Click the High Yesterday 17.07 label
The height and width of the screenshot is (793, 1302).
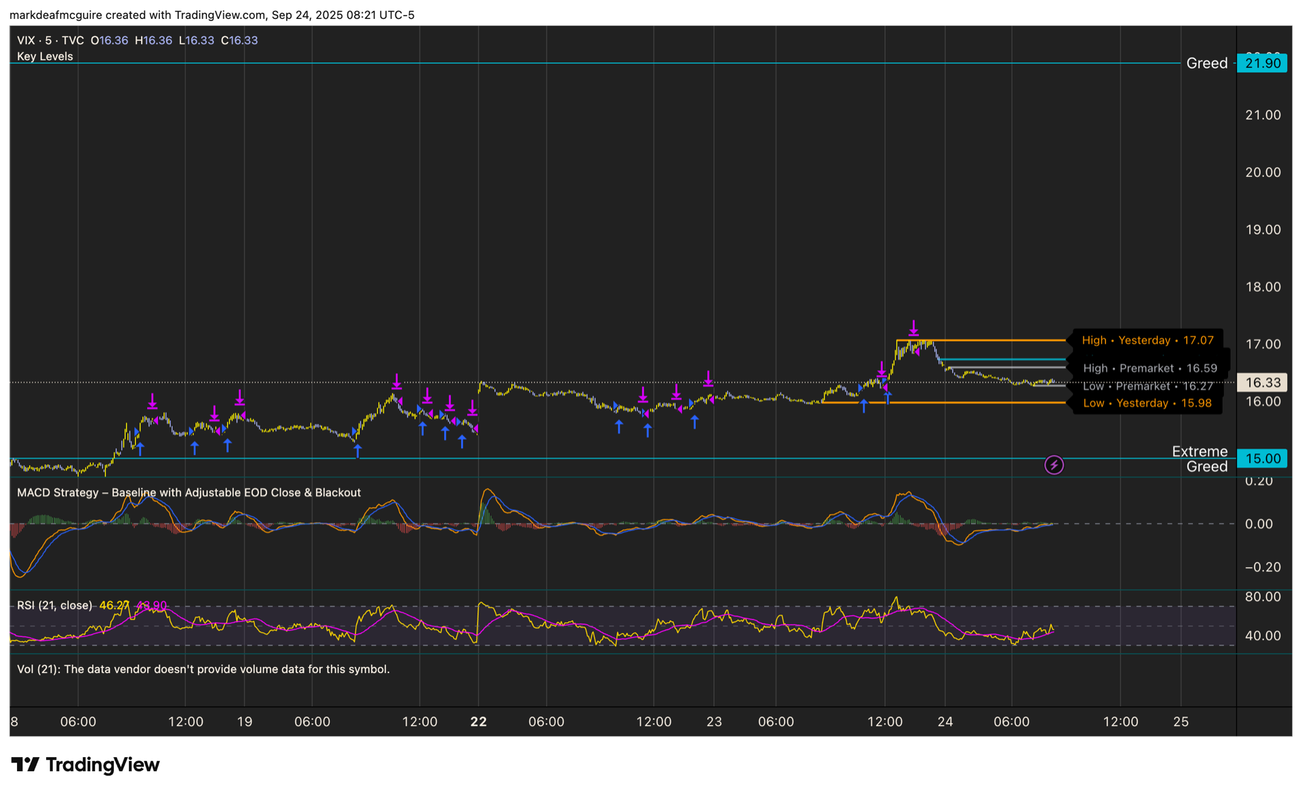[1147, 340]
